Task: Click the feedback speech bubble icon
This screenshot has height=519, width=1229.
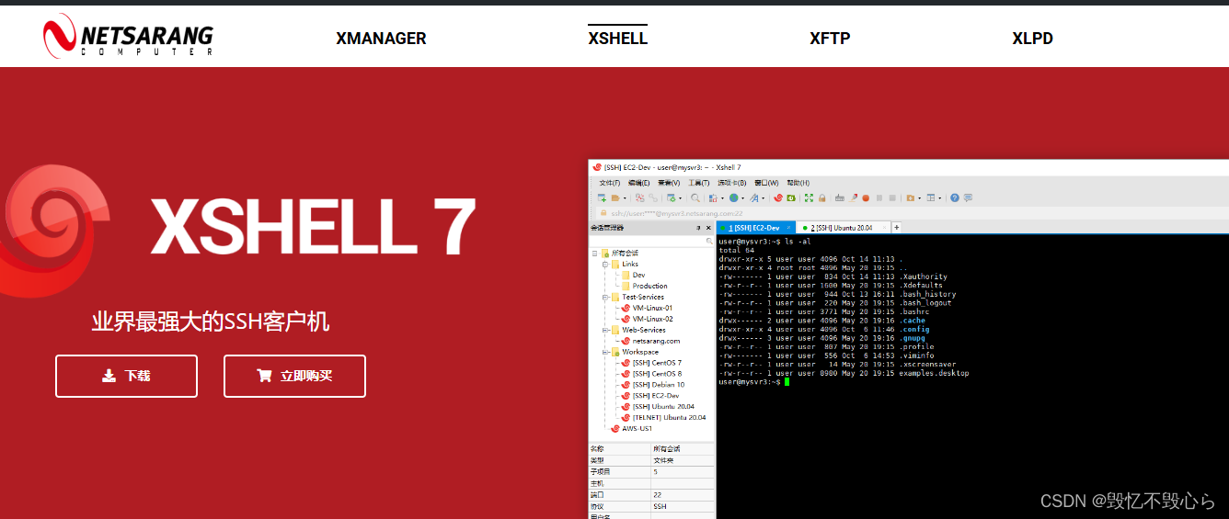Action: [968, 197]
